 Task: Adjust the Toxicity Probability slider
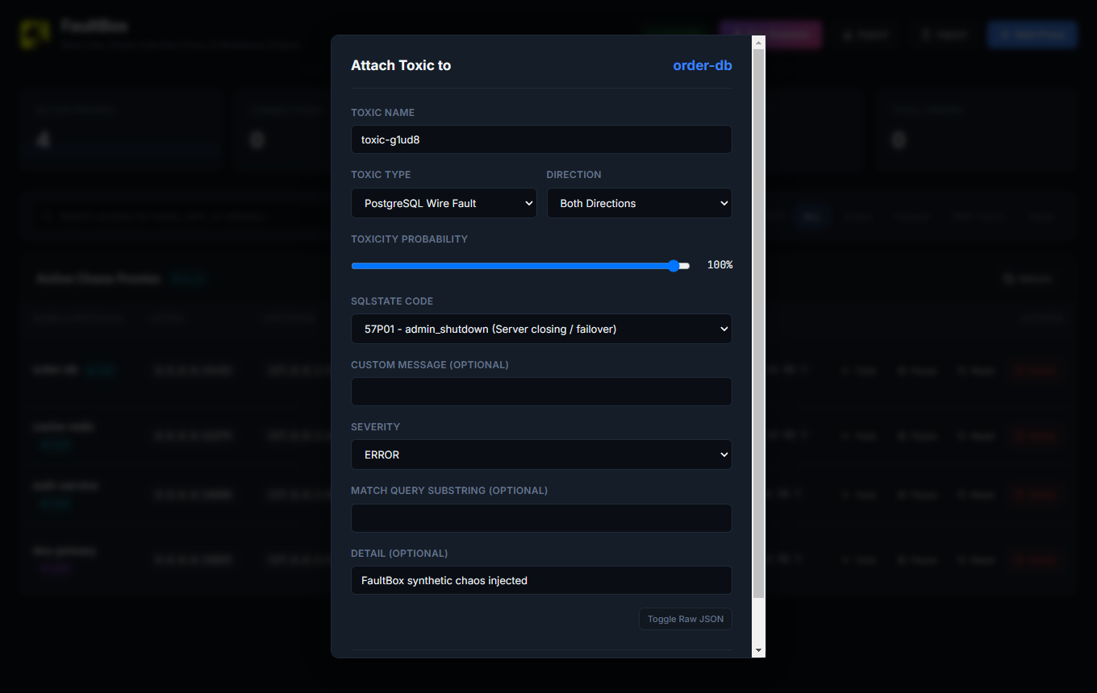click(x=520, y=266)
